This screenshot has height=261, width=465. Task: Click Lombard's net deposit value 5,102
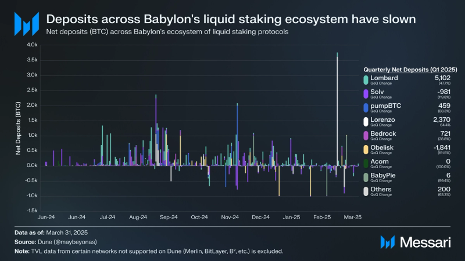442,78
